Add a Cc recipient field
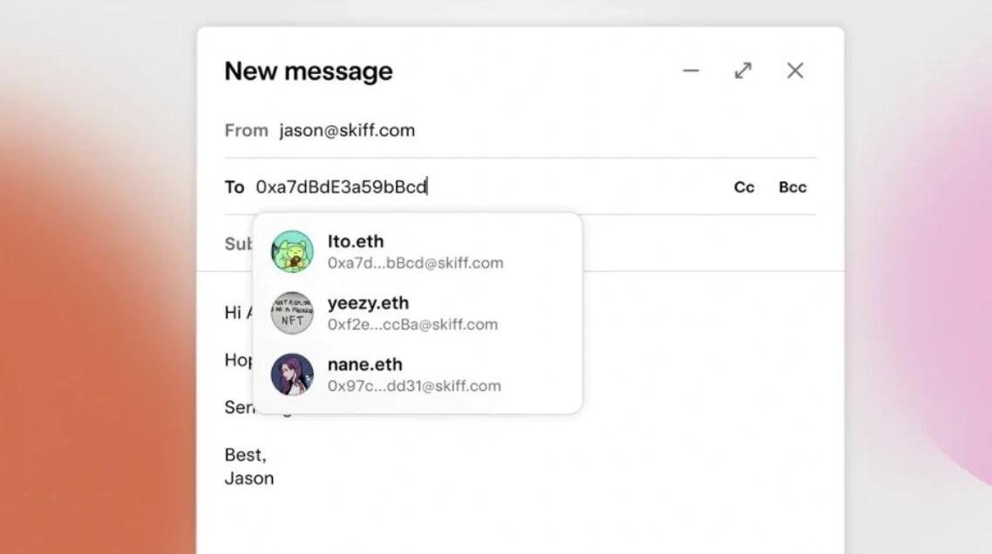 tap(744, 187)
